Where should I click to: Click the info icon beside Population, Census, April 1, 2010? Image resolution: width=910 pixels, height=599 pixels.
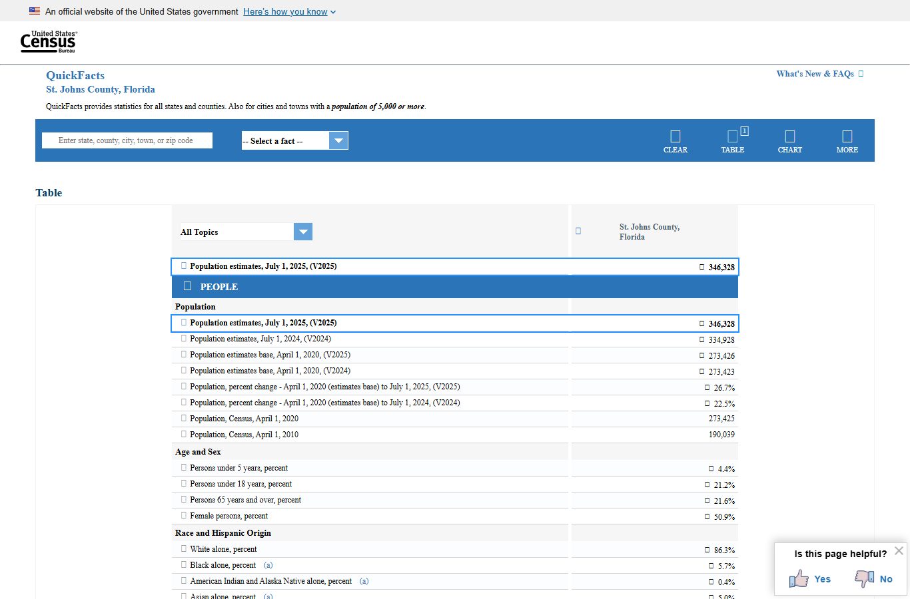click(x=184, y=434)
